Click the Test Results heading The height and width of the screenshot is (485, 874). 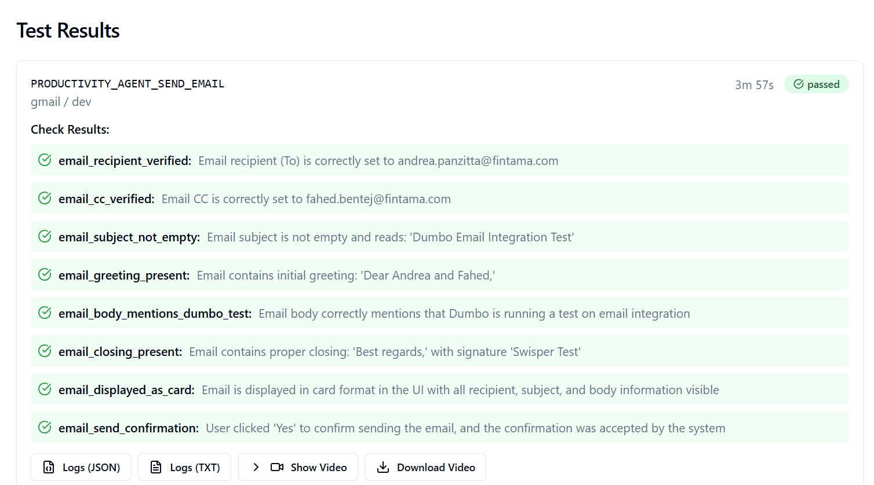pyautogui.click(x=68, y=31)
